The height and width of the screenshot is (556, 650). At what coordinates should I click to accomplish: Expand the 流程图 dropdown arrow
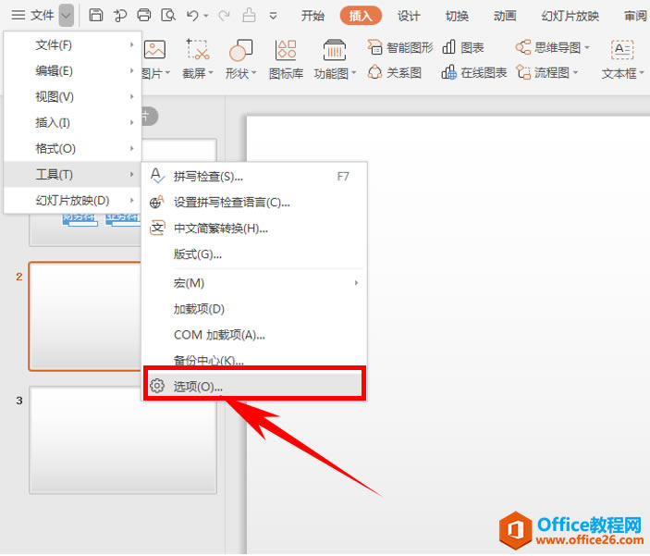click(x=575, y=73)
